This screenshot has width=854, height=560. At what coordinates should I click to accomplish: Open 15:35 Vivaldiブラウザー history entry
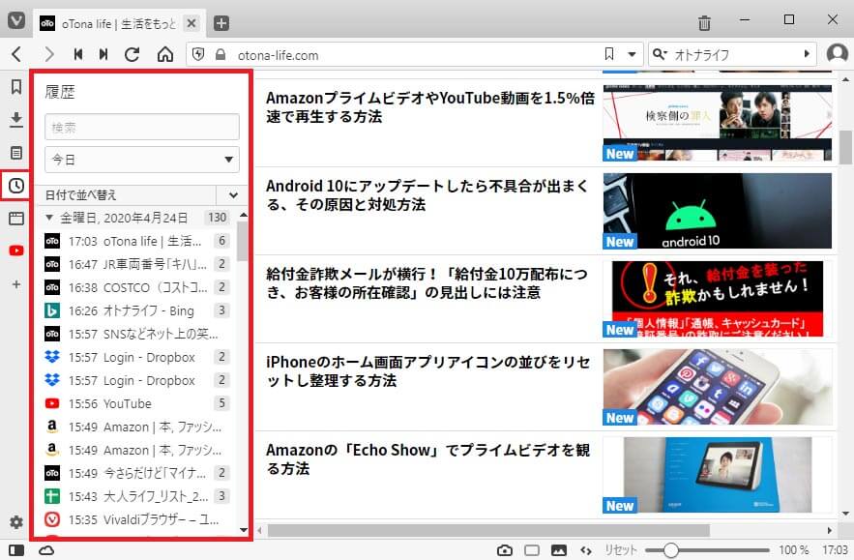[x=136, y=519]
